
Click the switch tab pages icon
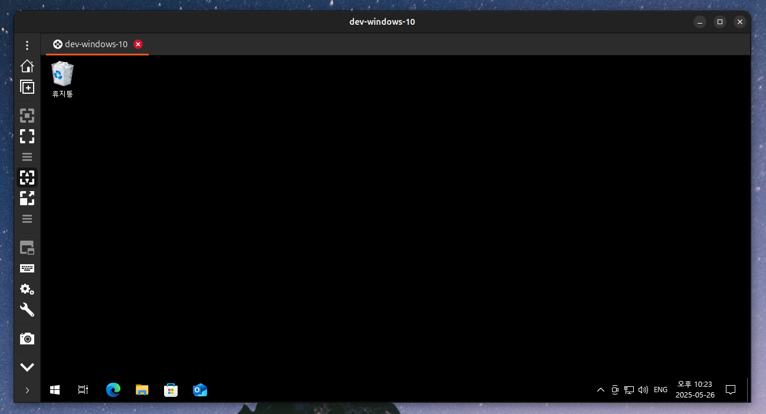[x=27, y=248]
